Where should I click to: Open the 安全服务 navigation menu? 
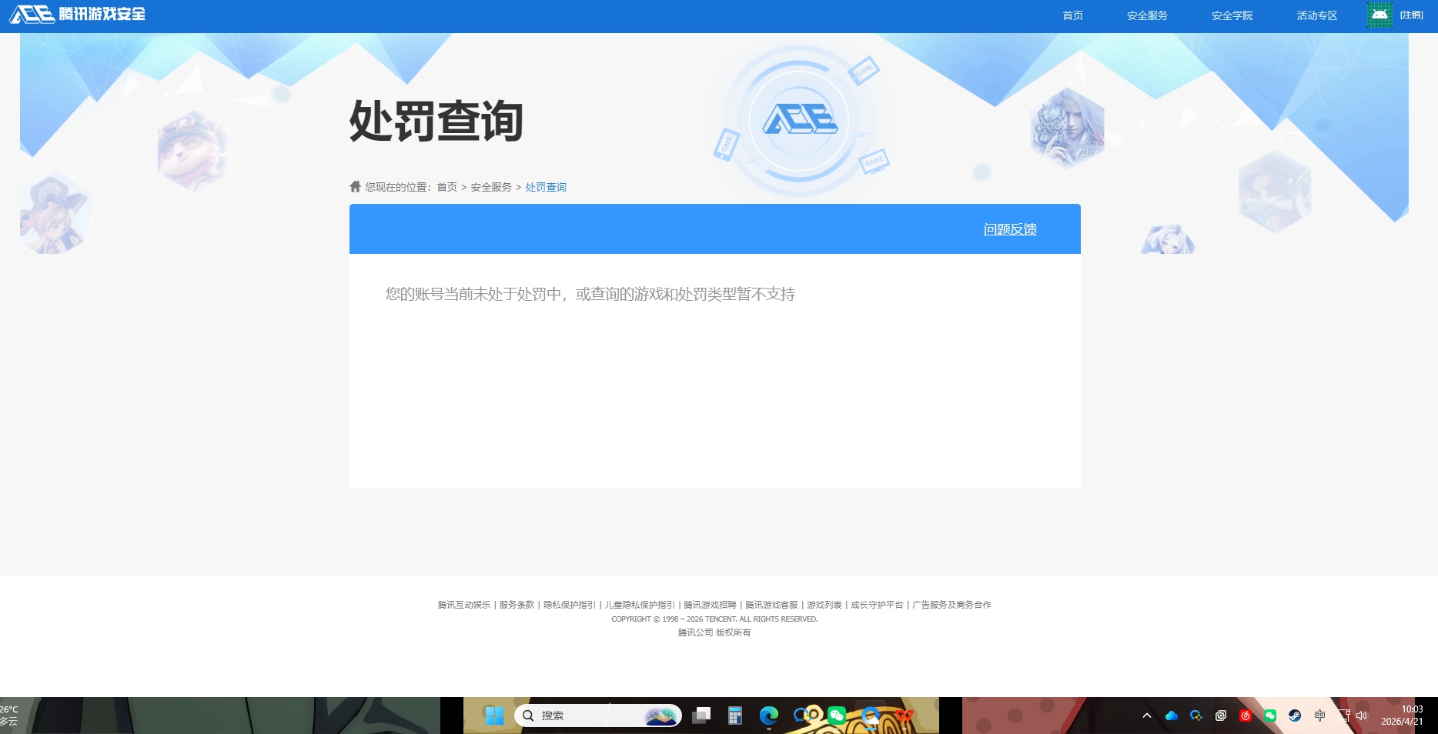pos(1146,15)
